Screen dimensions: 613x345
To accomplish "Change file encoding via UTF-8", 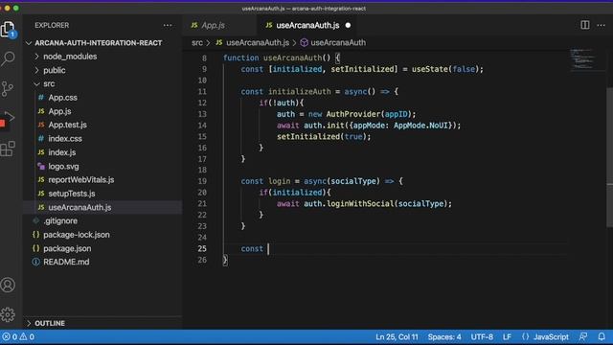I will tap(482, 336).
